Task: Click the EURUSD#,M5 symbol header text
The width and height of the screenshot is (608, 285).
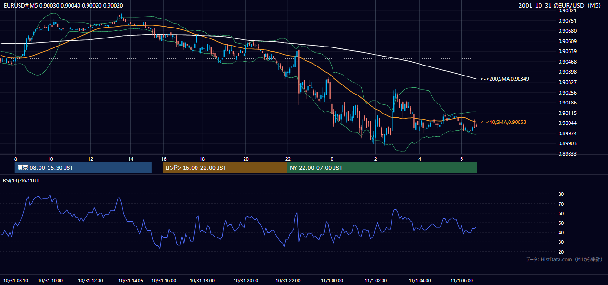Action: (63, 6)
